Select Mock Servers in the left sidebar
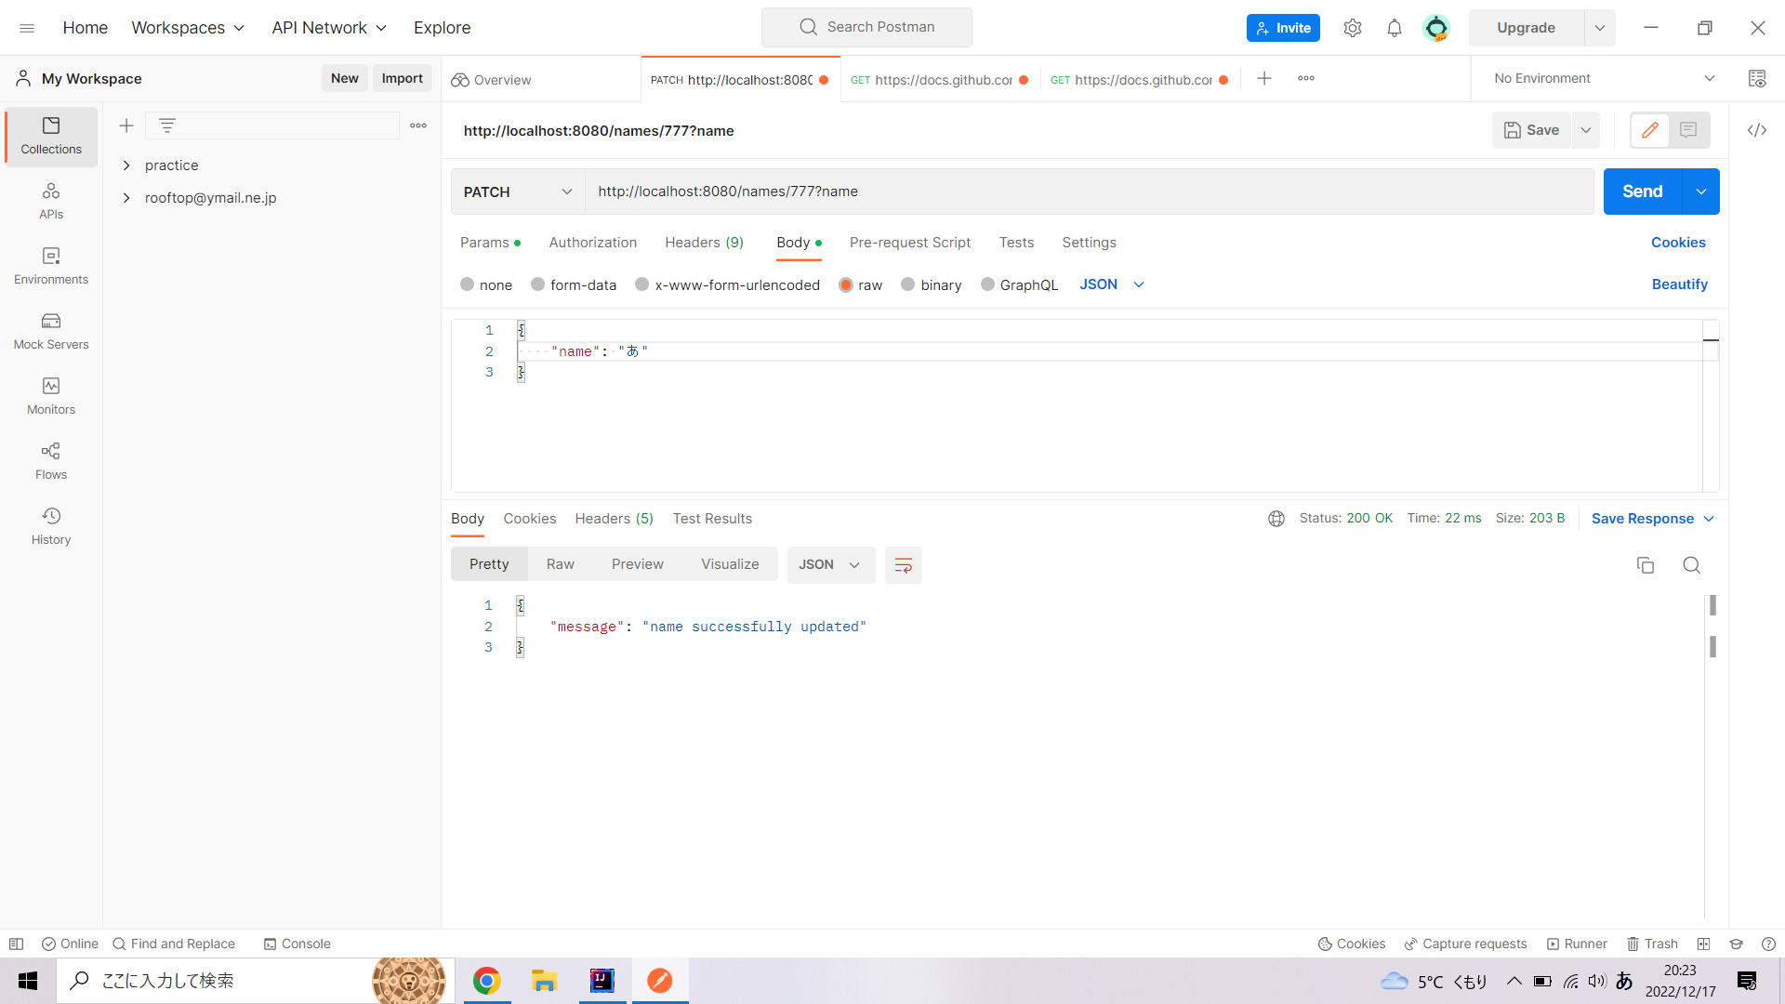Screen dimensions: 1785x1004 (50, 332)
